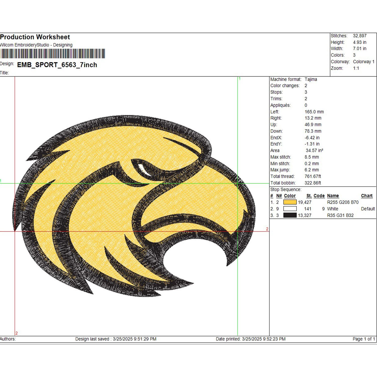Select design name "EMB_SPORT_6563_7inch"
This screenshot has height=375, width=377.
click(57, 65)
